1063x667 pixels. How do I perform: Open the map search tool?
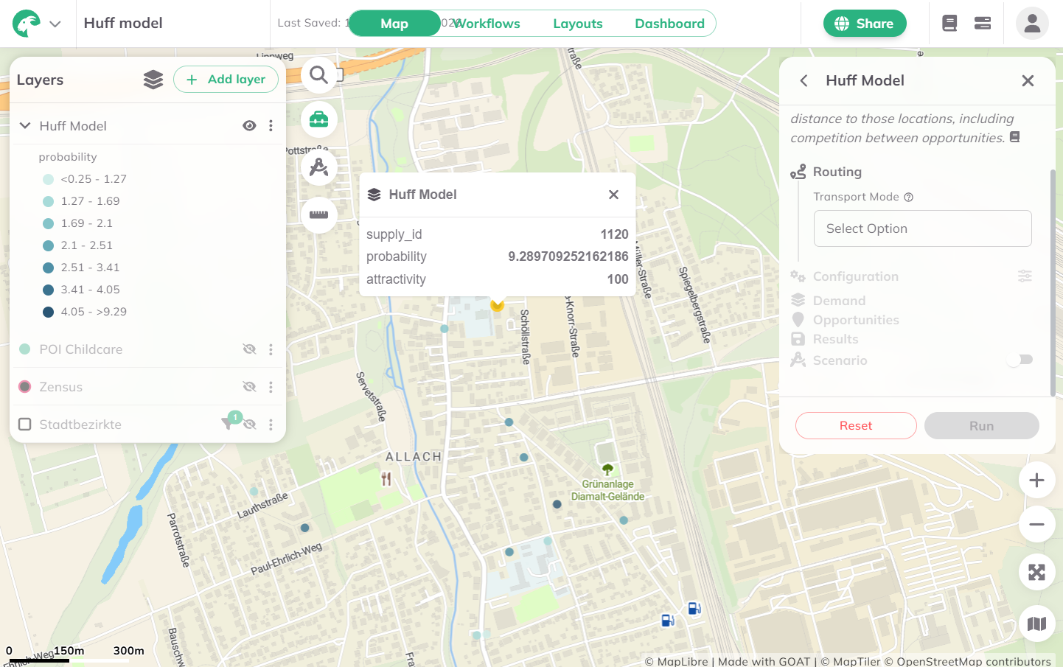[318, 75]
